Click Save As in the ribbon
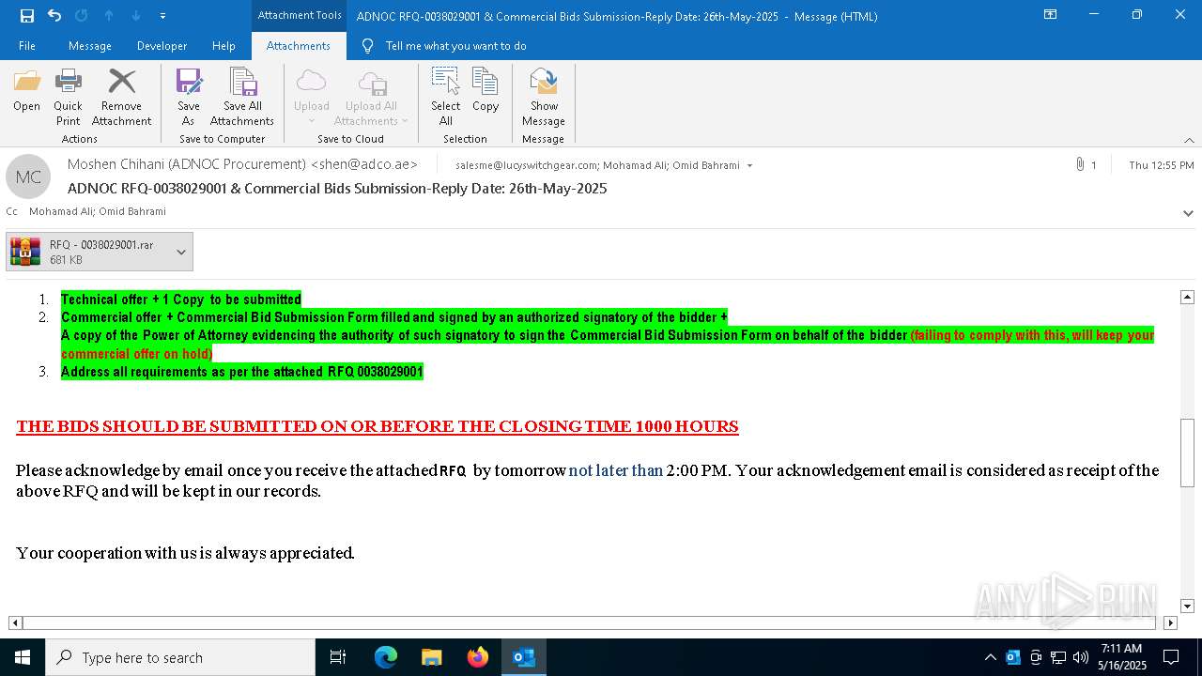The image size is (1202, 676). click(x=189, y=97)
